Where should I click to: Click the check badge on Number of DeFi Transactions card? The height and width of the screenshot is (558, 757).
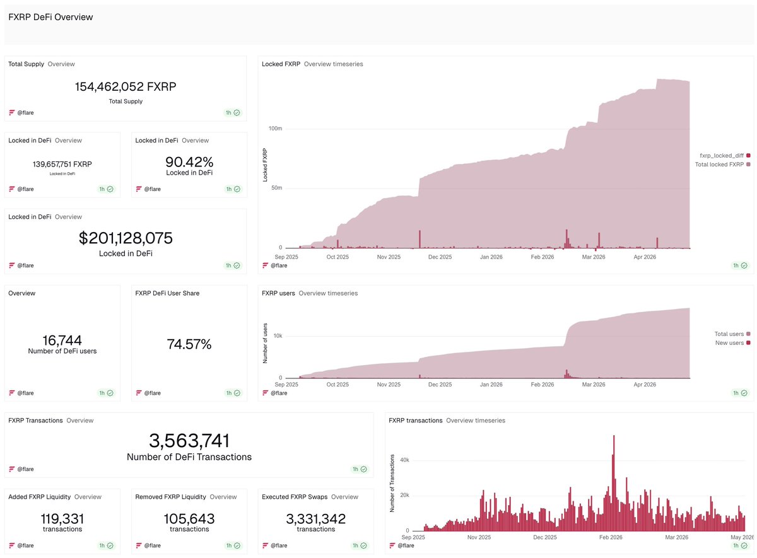point(363,469)
